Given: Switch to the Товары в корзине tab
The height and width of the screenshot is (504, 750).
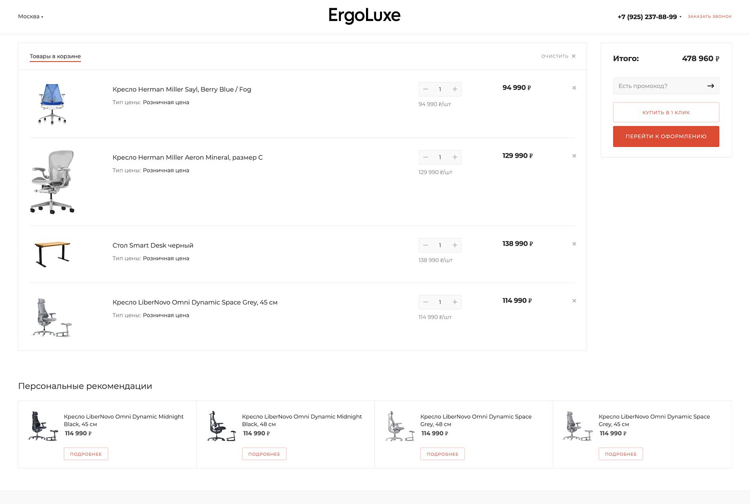Looking at the screenshot, I should 55,56.
